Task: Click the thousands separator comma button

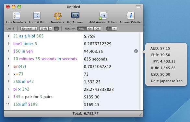Action: [x=56, y=29]
